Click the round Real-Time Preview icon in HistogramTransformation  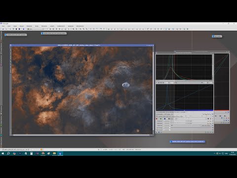point(161,132)
